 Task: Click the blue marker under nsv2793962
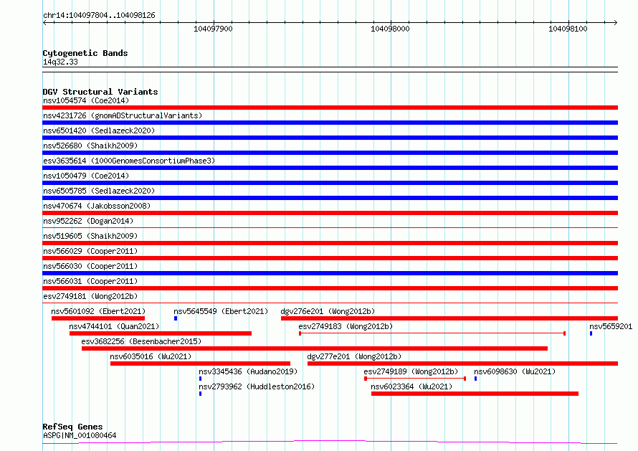point(200,394)
